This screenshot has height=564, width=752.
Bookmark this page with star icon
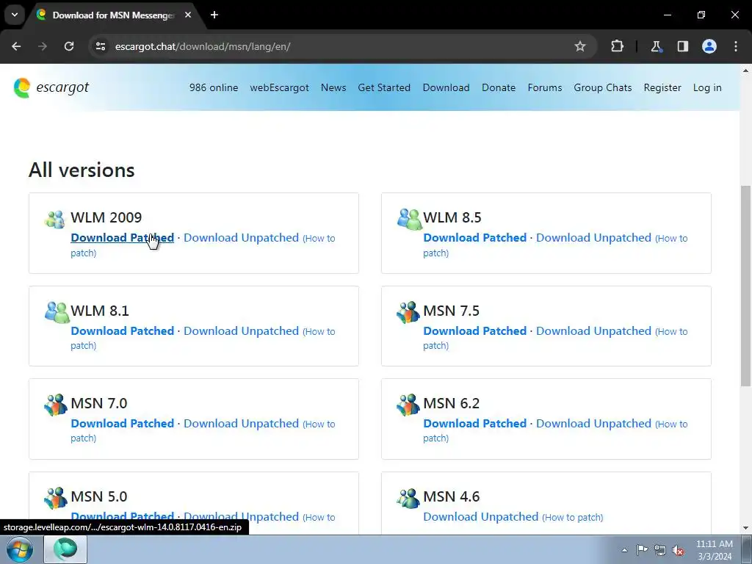pyautogui.click(x=580, y=46)
